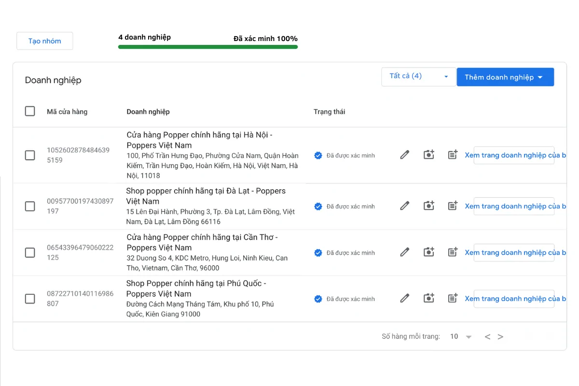
Task: Select the Phú Quốc shop checkbox
Action: coord(30,299)
